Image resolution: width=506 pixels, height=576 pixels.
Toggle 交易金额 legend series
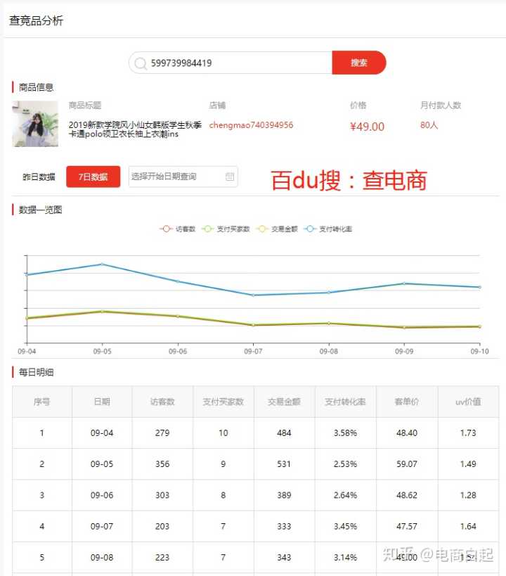click(x=277, y=229)
